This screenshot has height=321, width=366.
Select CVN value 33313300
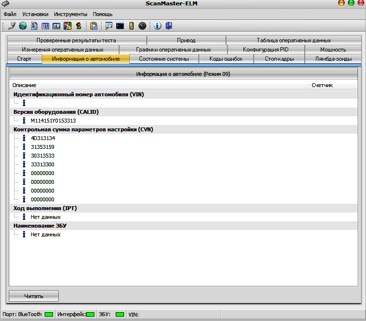point(42,164)
